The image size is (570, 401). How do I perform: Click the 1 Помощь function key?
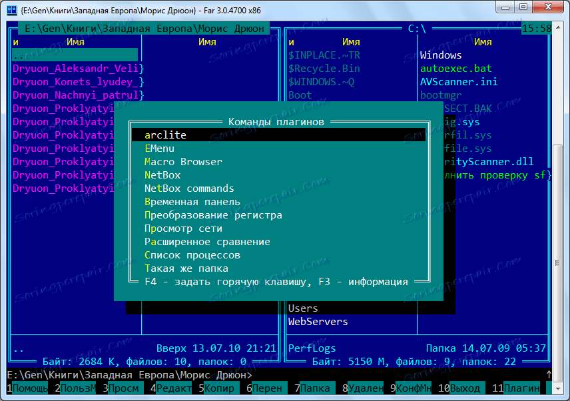pyautogui.click(x=27, y=388)
